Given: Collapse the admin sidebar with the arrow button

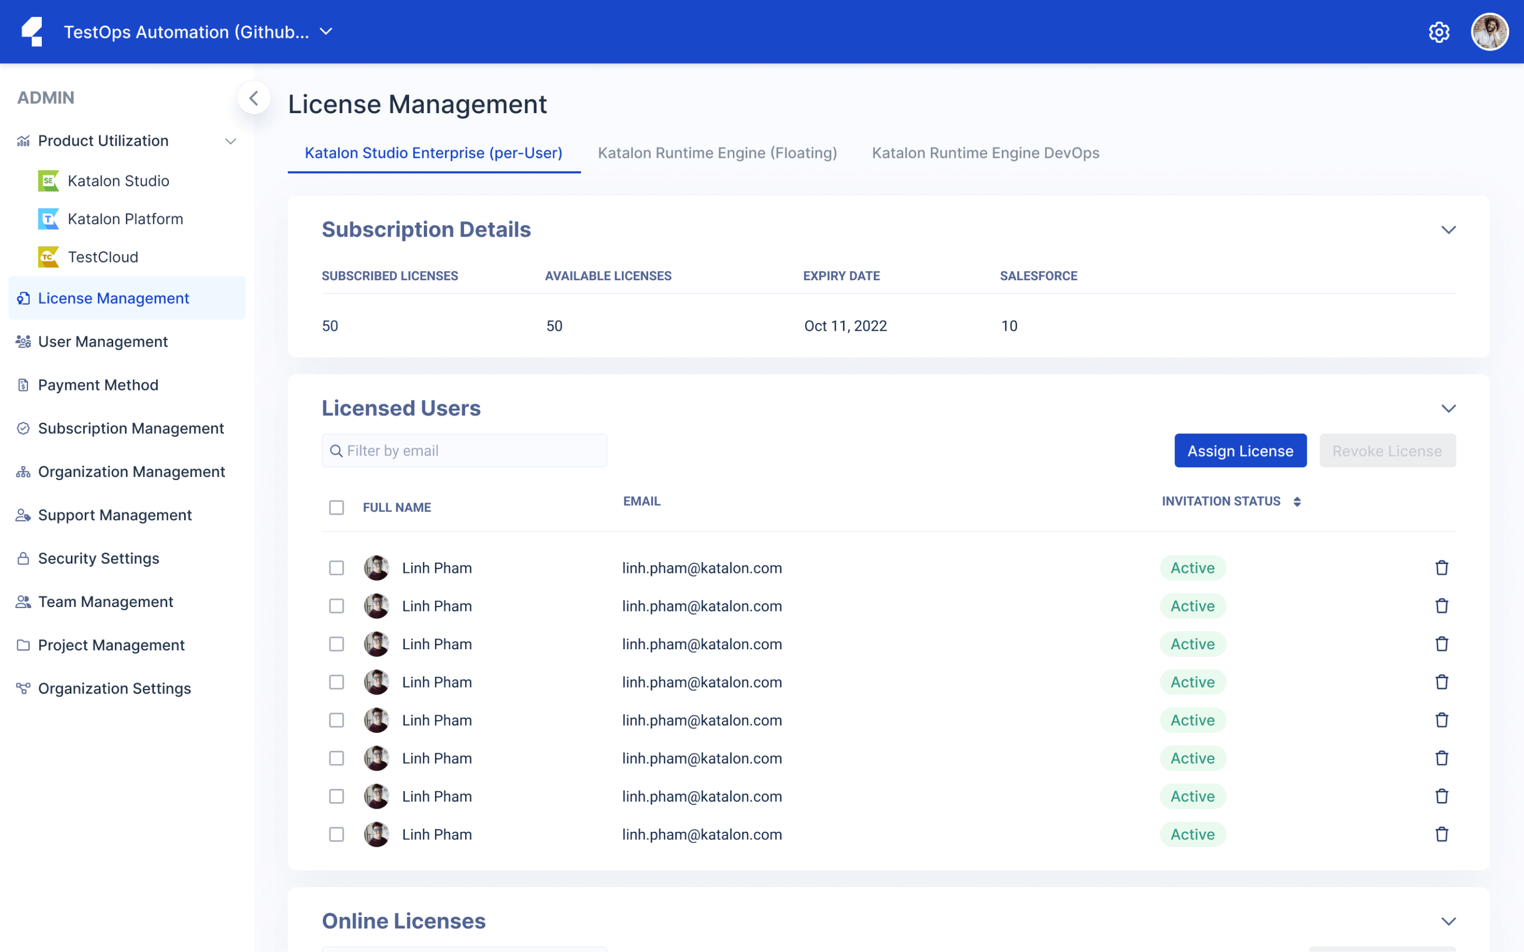Looking at the screenshot, I should point(254,98).
